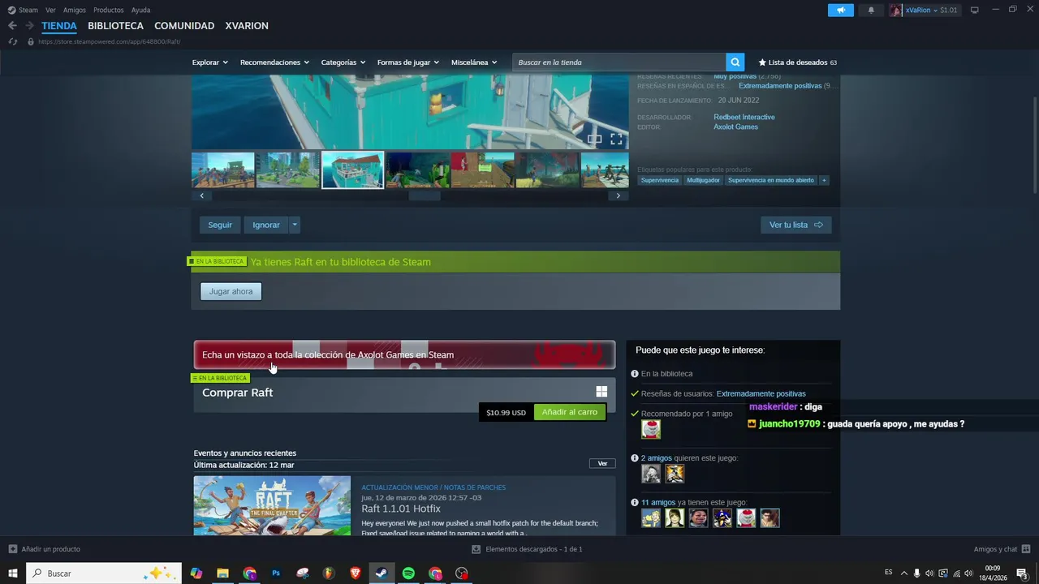This screenshot has width=1039, height=584.
Task: Open the friend avatar who recommended the game
Action: [x=651, y=429]
